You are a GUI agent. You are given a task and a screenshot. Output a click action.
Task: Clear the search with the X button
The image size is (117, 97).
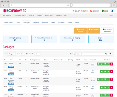click(110, 54)
